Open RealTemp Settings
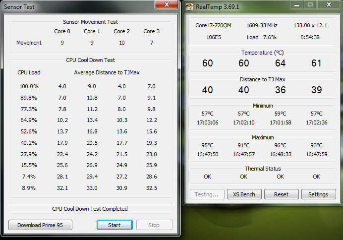The height and width of the screenshot is (240, 343). 318,194
